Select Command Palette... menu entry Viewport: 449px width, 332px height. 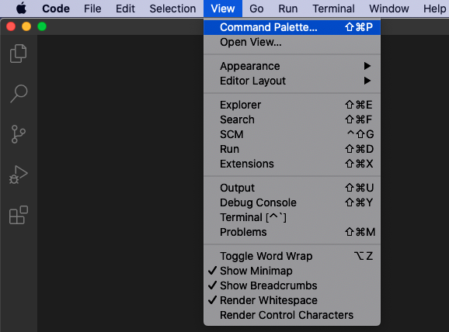pos(292,27)
